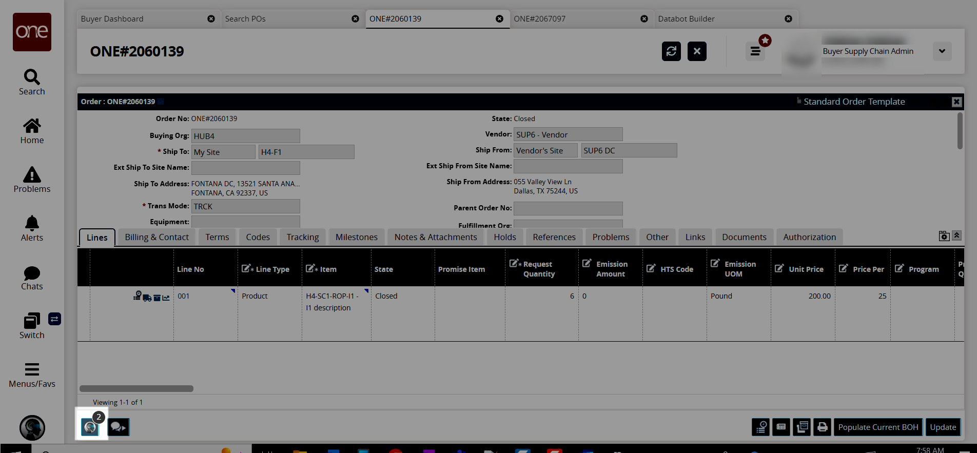Image resolution: width=977 pixels, height=453 pixels.
Task: Open the Problems sidebar item
Action: [x=32, y=180]
